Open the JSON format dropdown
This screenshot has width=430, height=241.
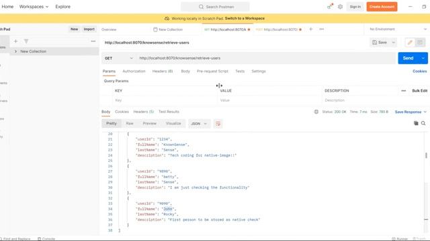pos(199,123)
